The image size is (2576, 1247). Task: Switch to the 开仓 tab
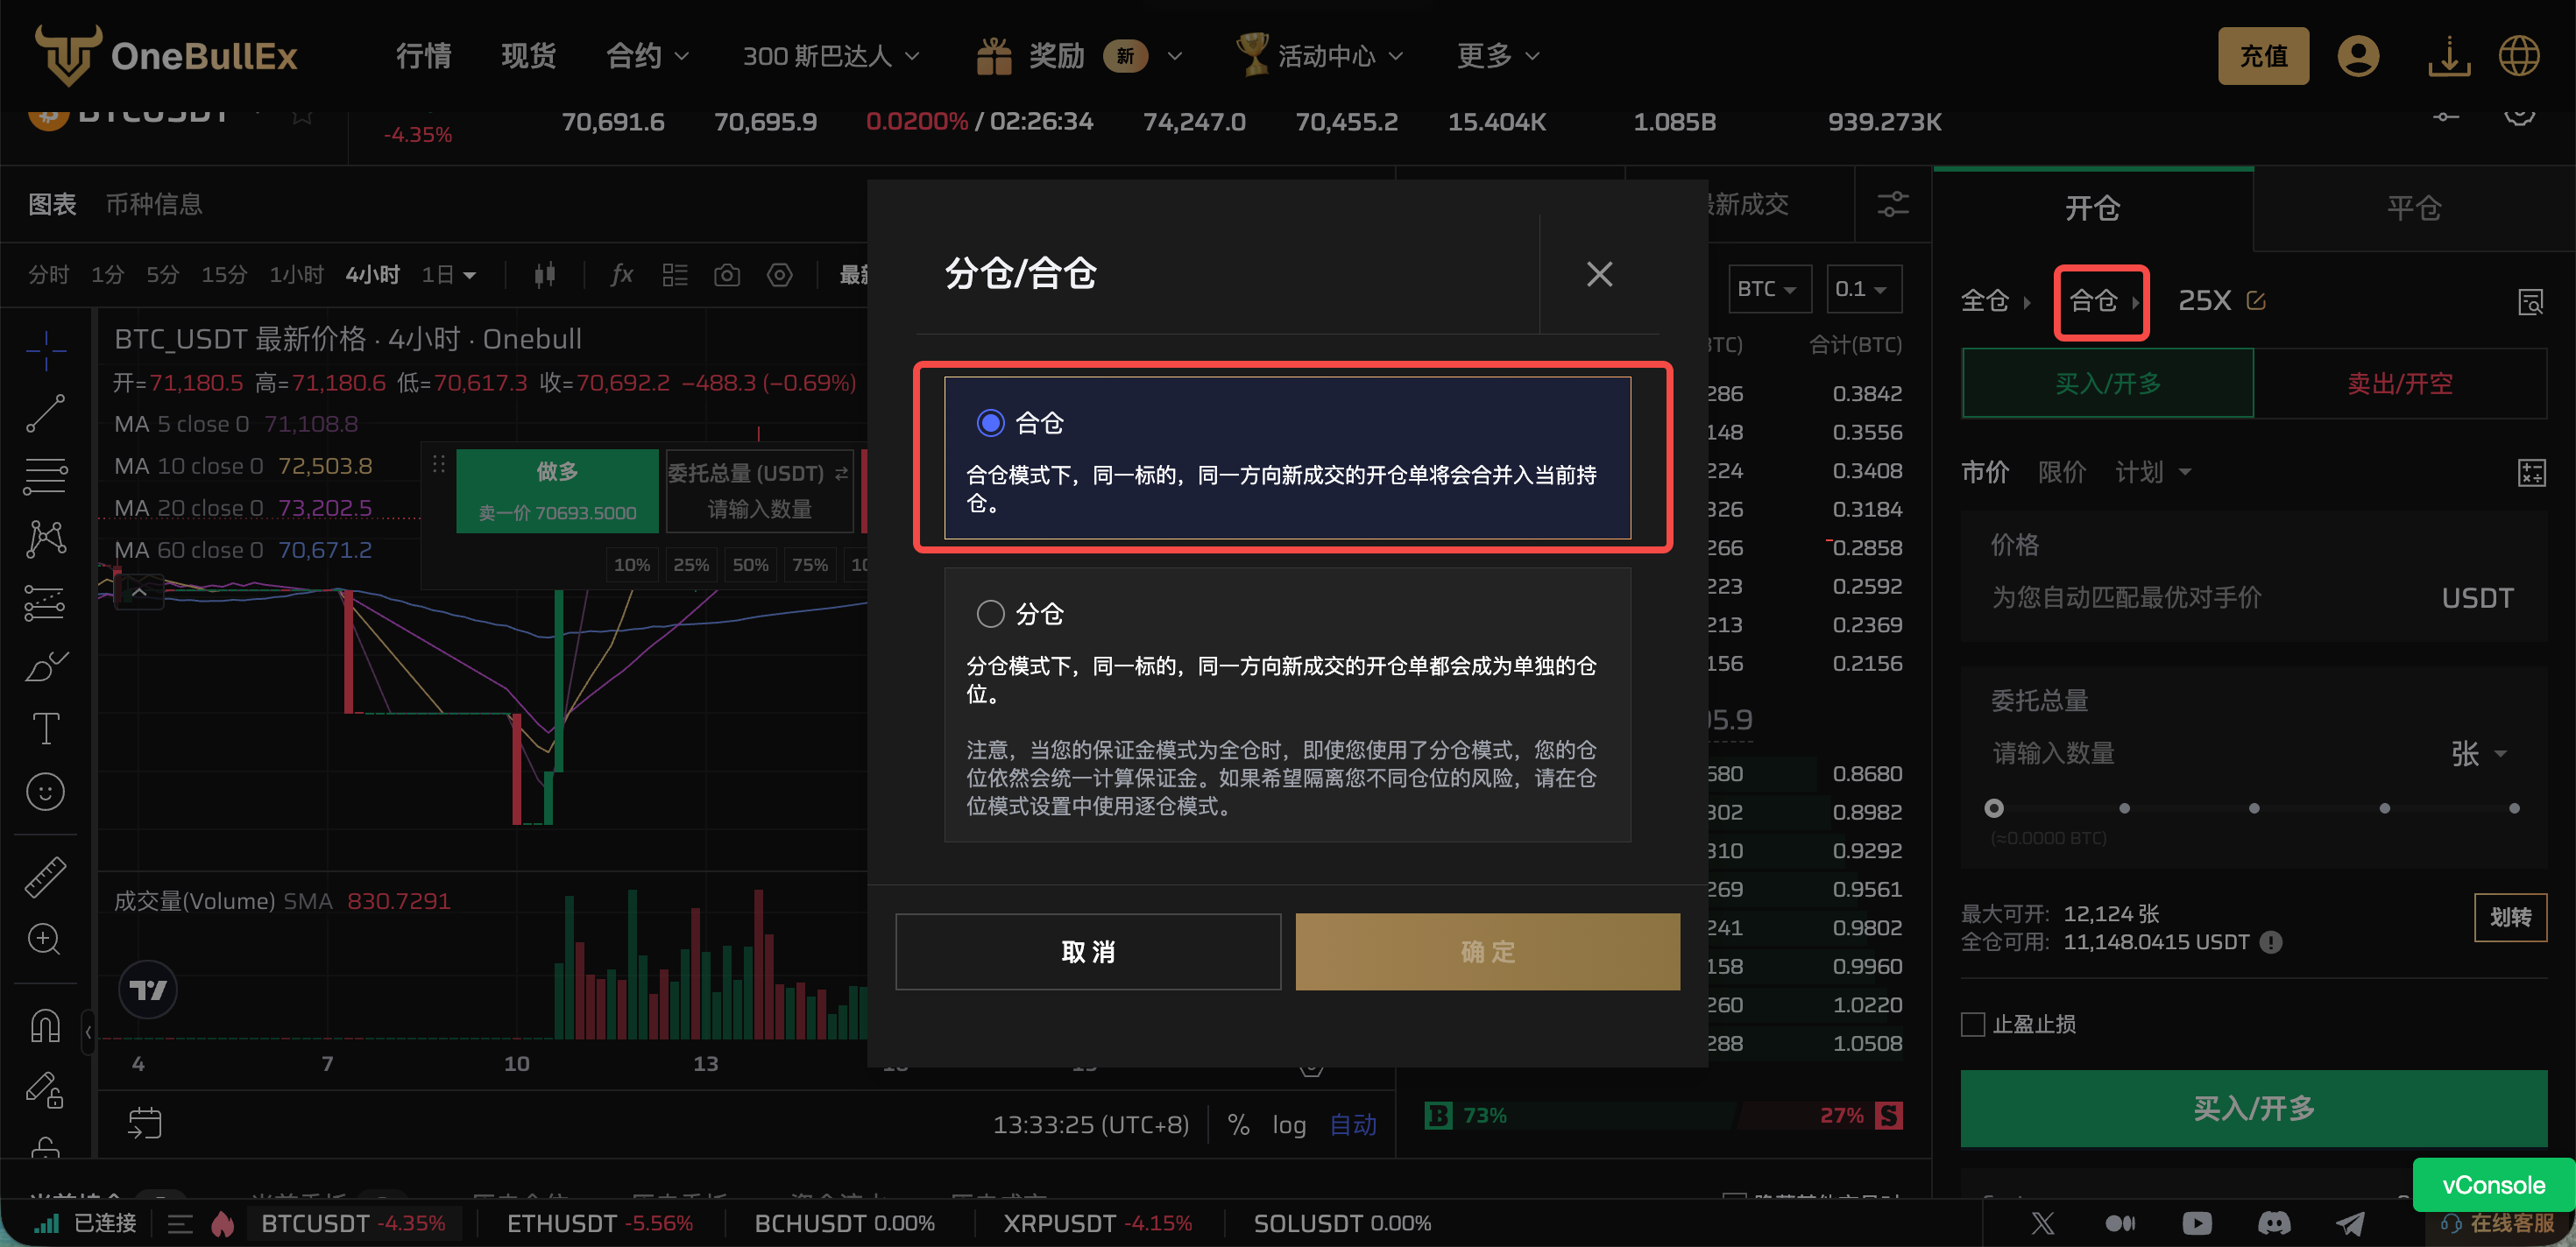2092,208
